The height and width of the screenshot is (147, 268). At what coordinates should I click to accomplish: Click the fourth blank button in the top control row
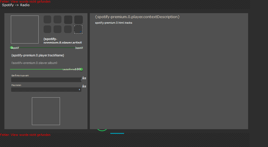pos(78,20)
